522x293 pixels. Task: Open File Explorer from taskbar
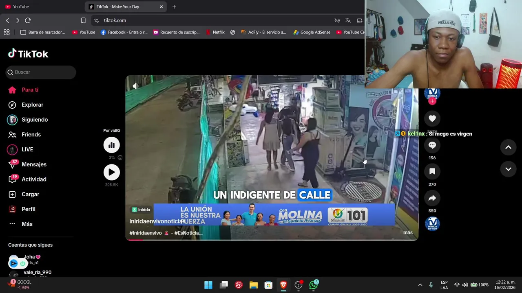(x=253, y=285)
